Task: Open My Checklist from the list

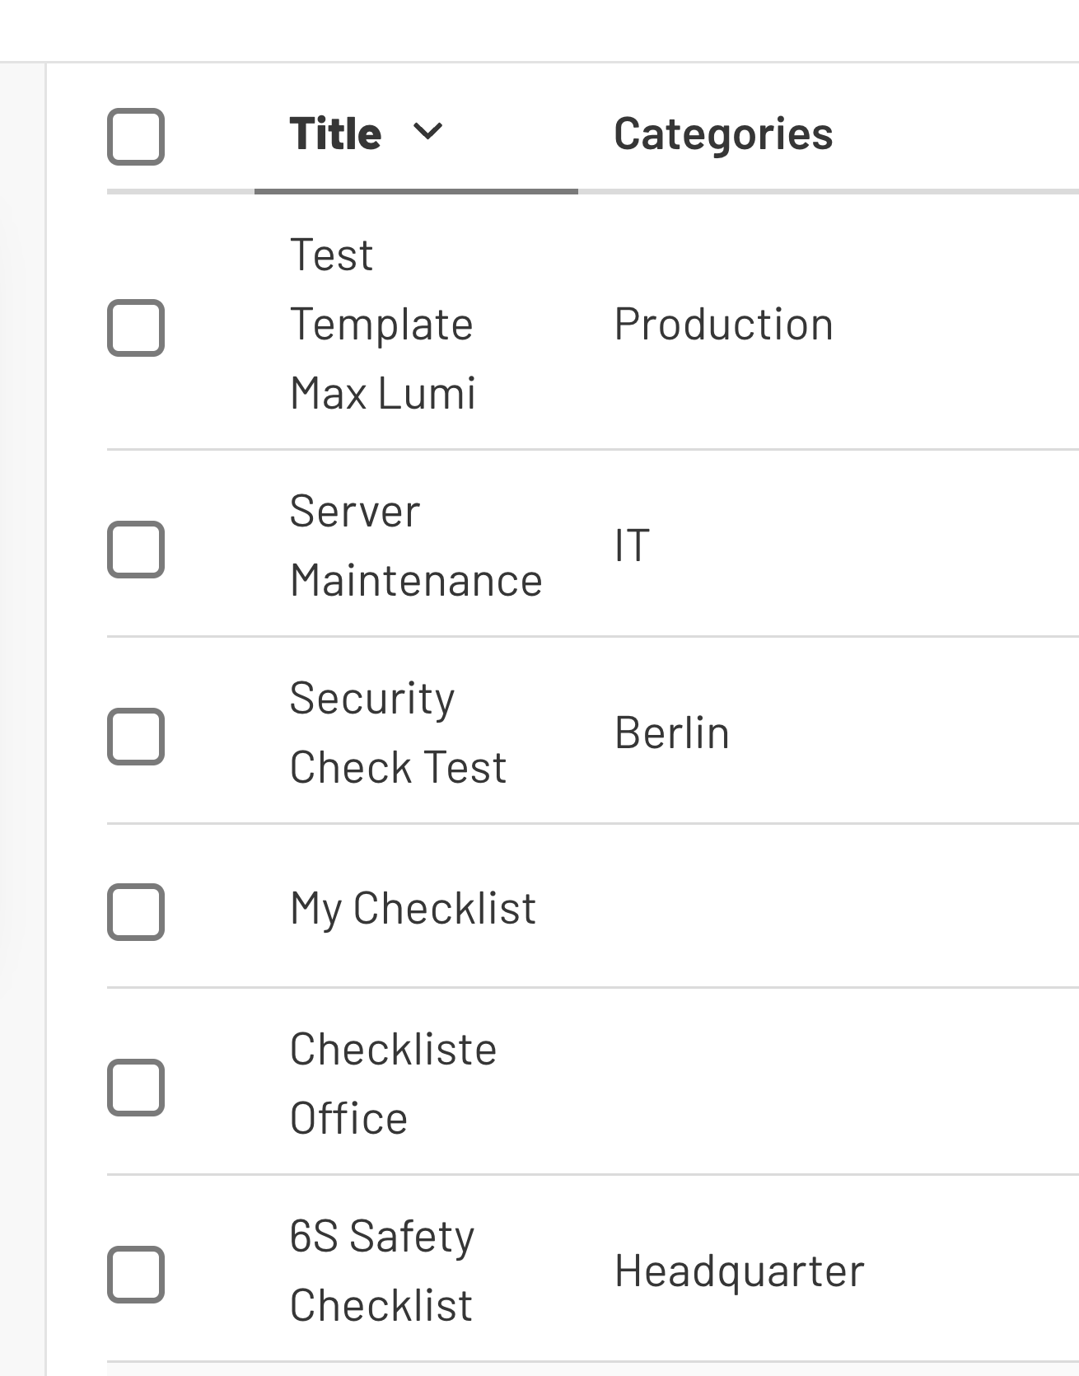Action: [412, 906]
